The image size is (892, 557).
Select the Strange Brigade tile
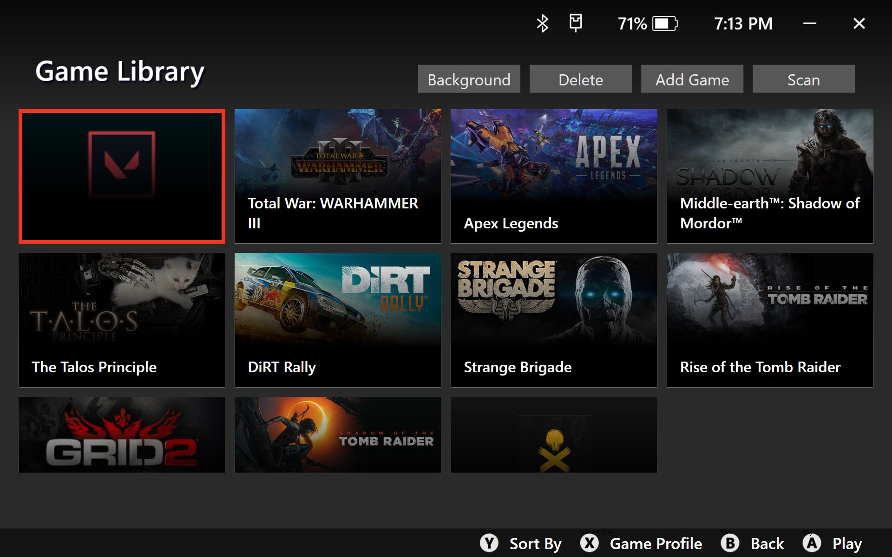pyautogui.click(x=554, y=320)
